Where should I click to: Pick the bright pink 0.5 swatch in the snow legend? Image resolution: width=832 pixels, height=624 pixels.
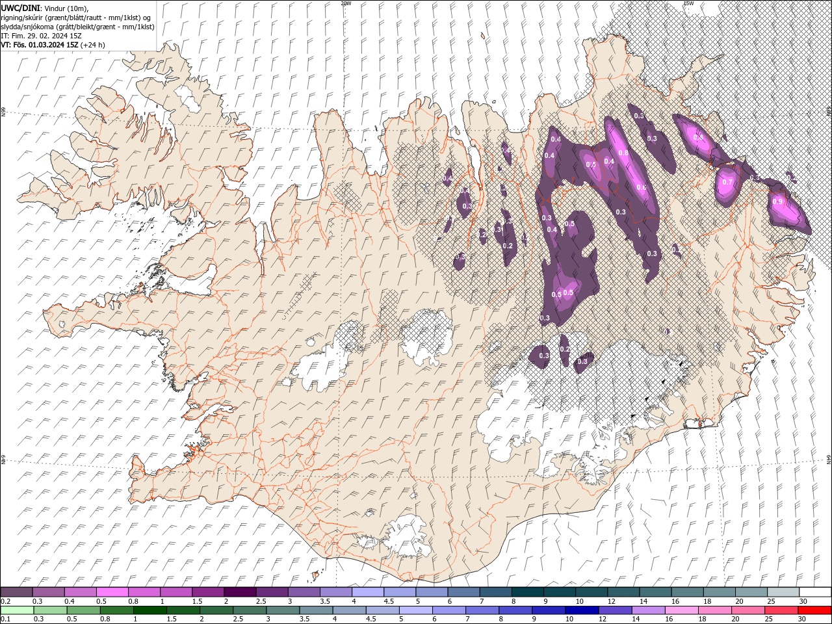(x=112, y=592)
